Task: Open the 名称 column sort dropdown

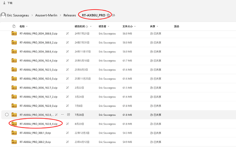Action: coord(27,26)
